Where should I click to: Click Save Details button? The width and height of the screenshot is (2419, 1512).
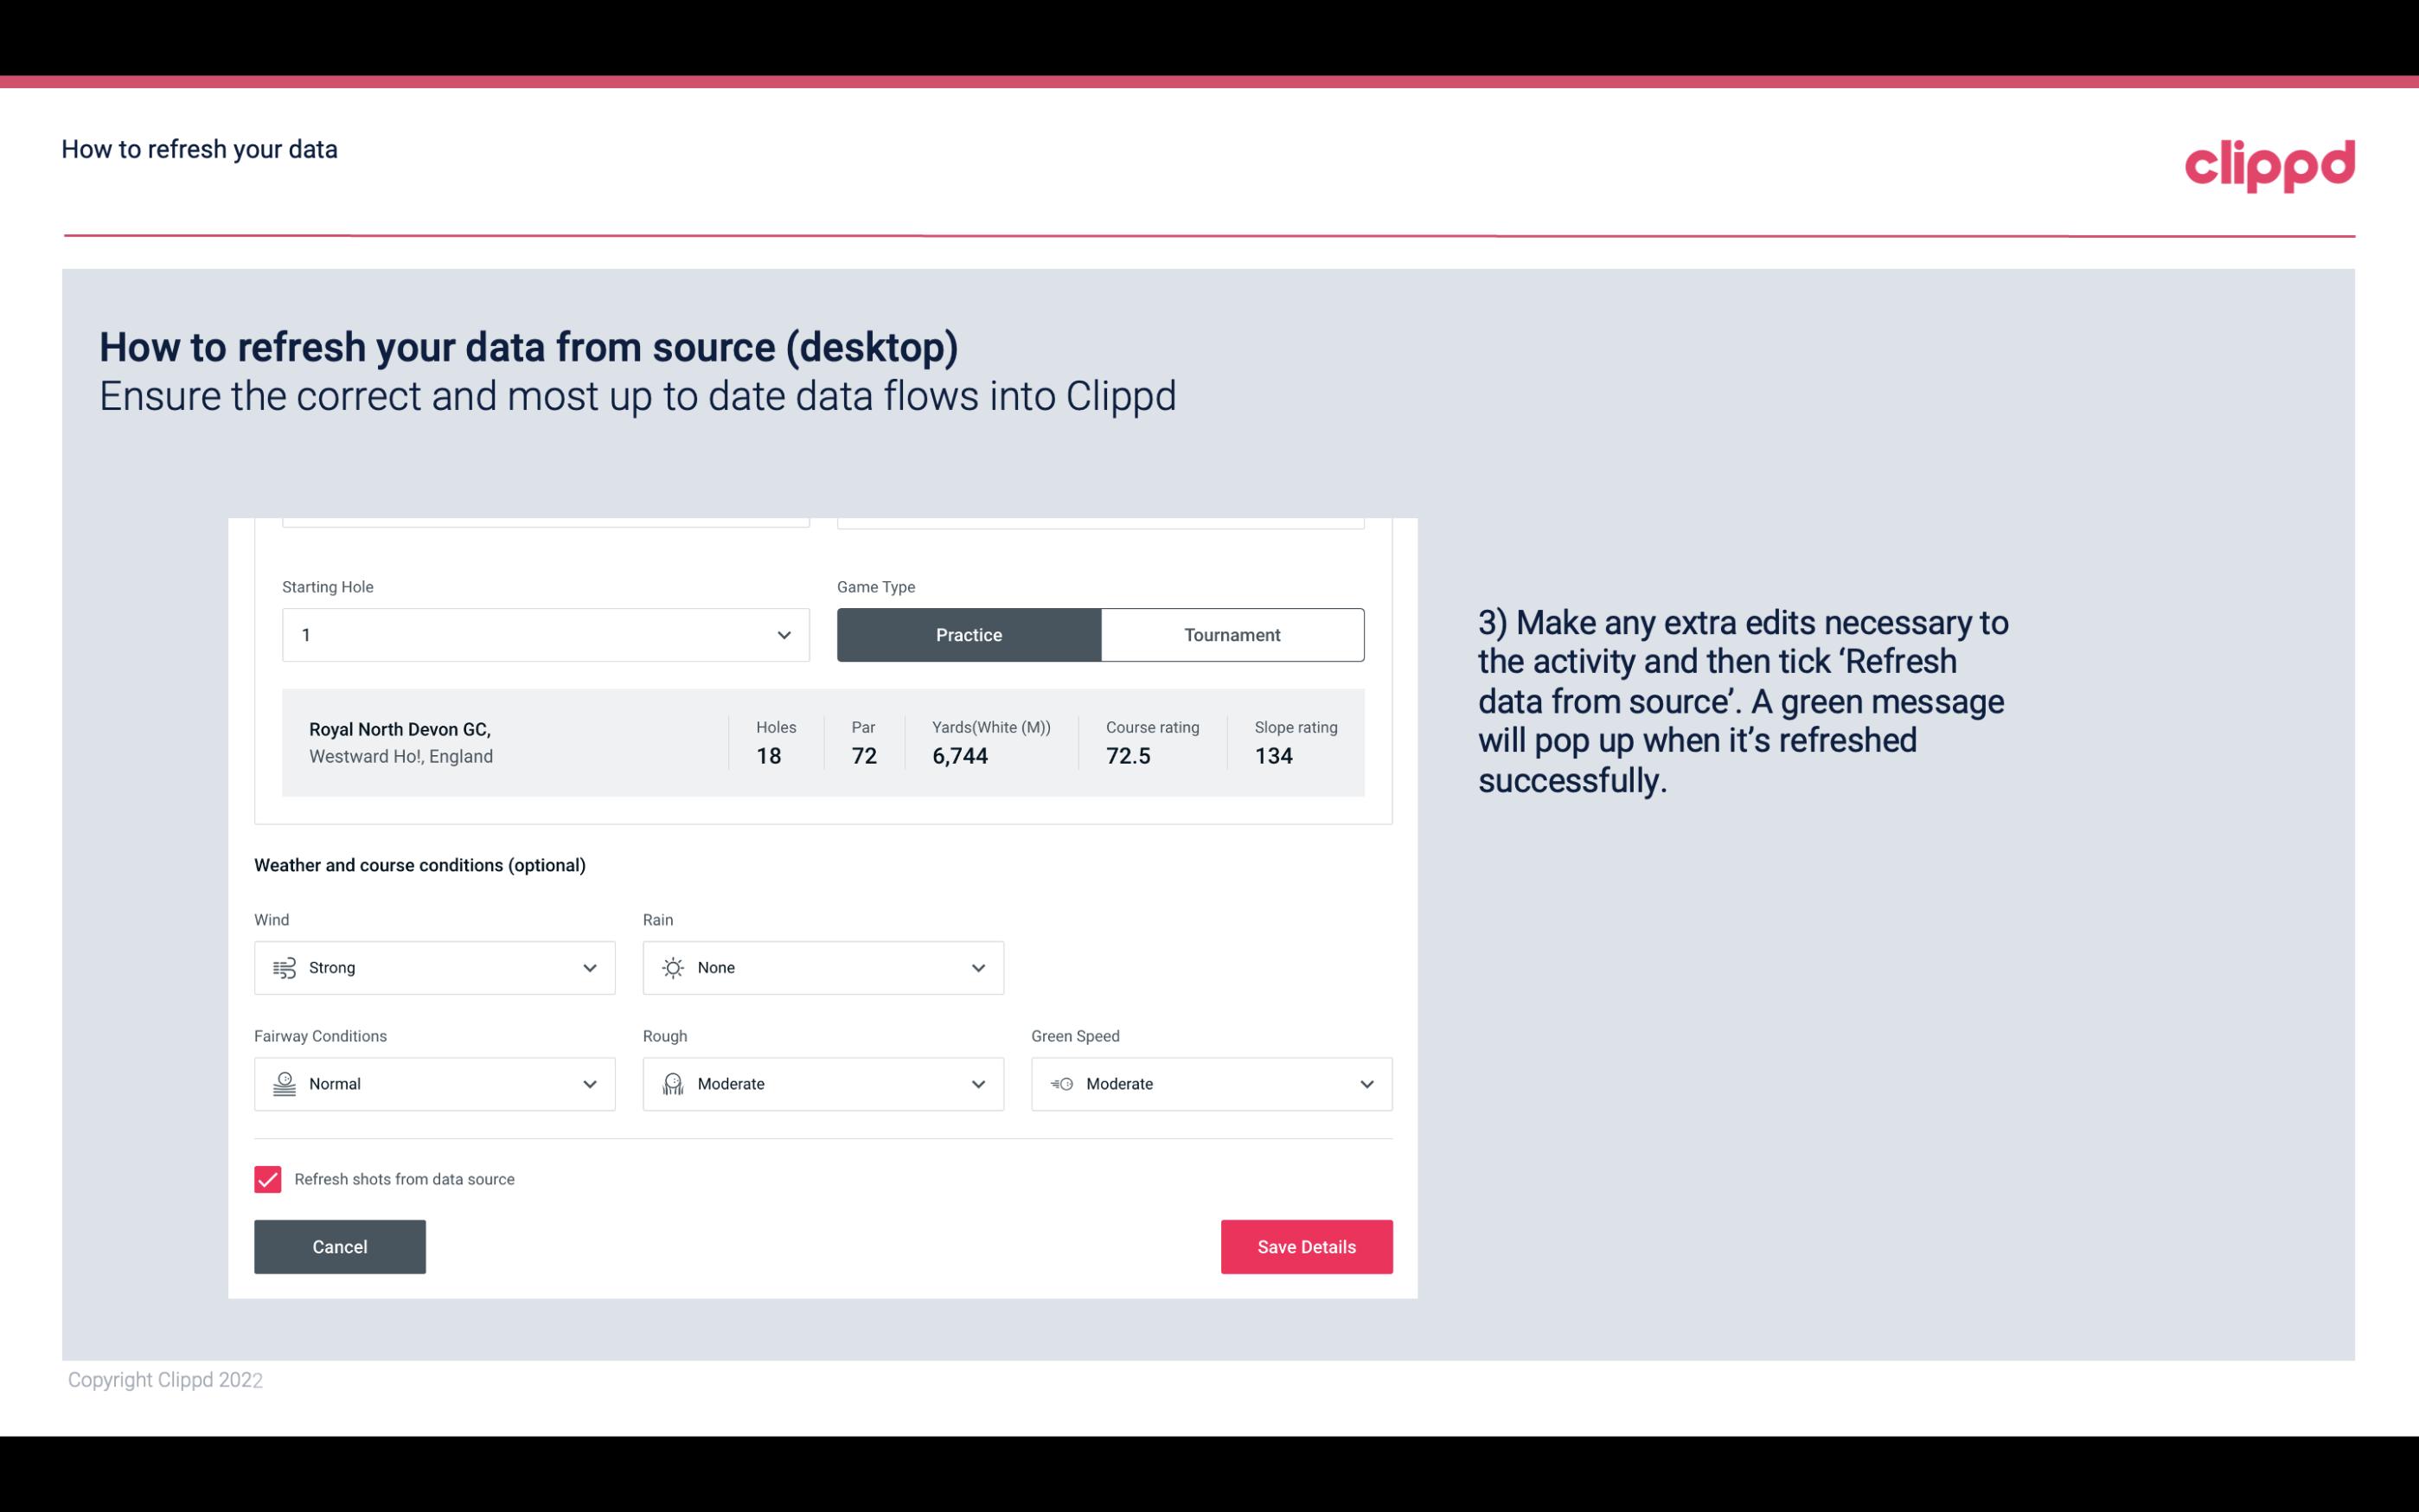[1306, 1246]
